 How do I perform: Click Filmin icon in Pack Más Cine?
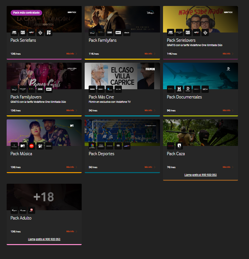click(92, 89)
